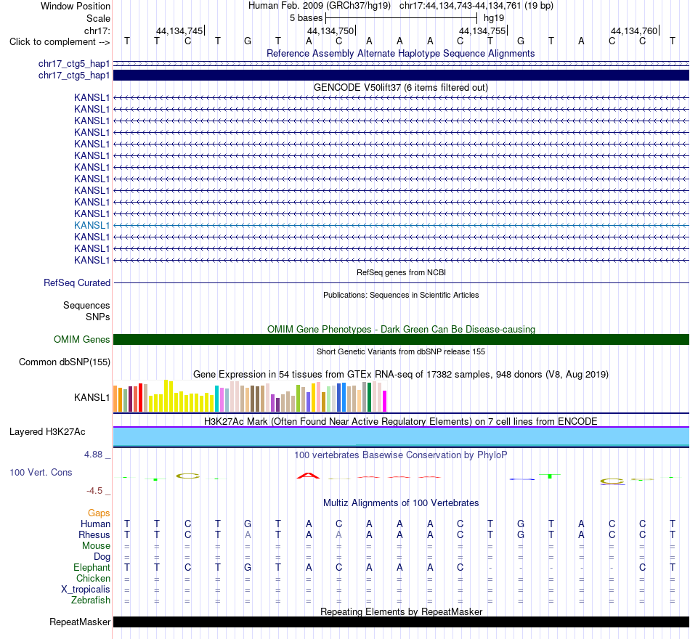This screenshot has height=639, width=690.
Task: Open Publications: Sequences in Scientific Articles title
Action: point(401,295)
